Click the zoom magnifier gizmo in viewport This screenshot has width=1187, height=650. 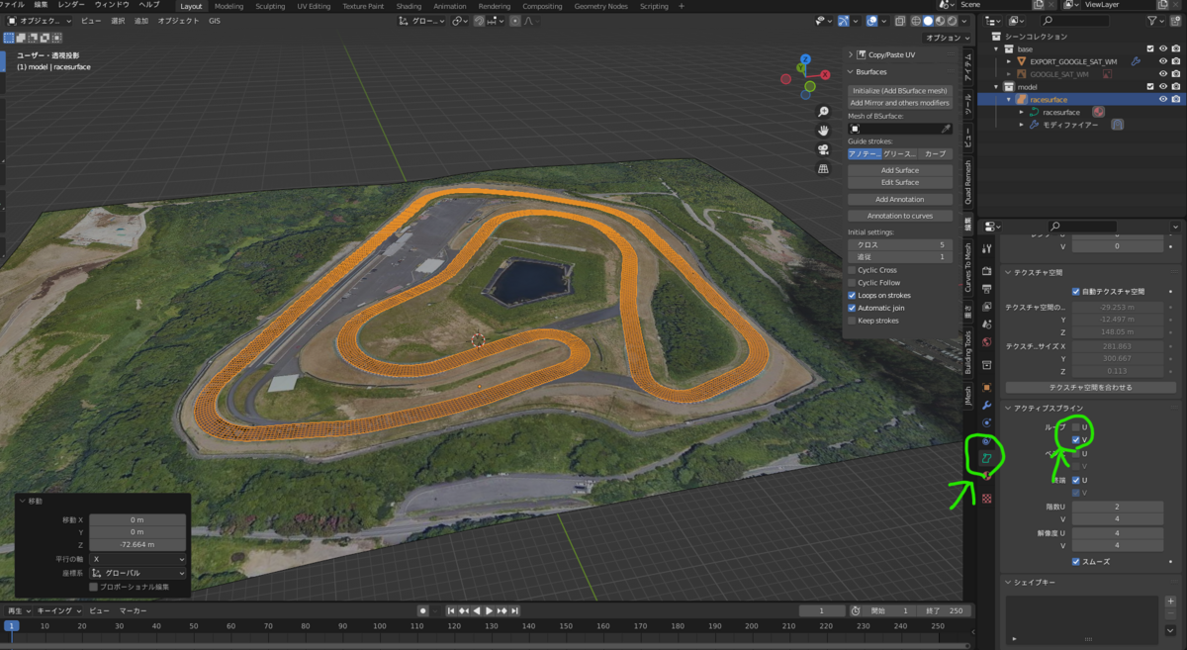tap(823, 112)
